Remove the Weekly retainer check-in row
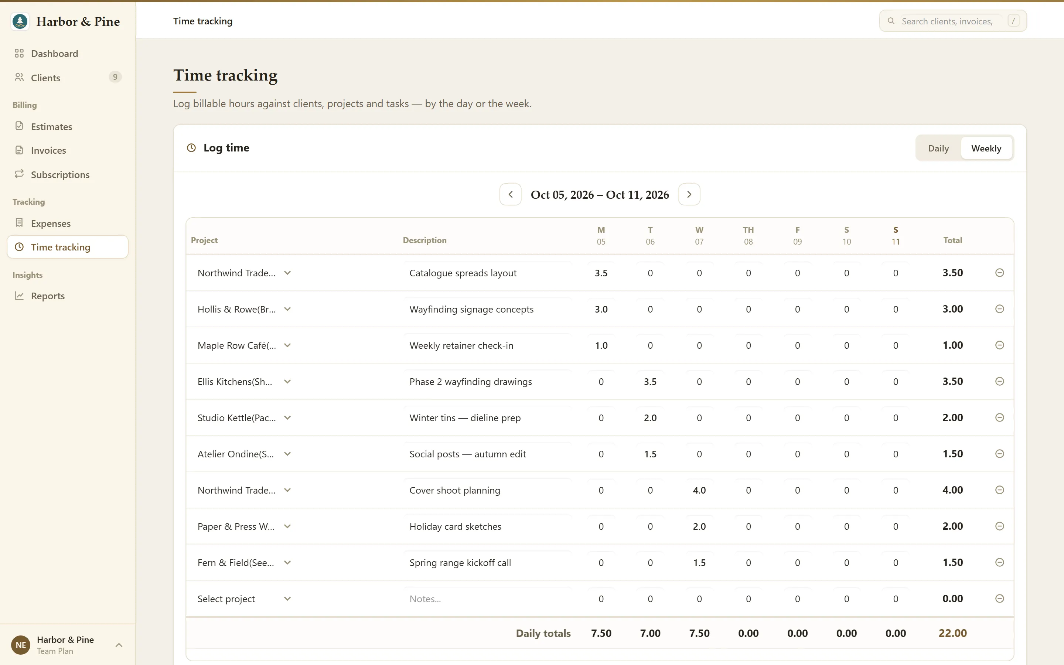This screenshot has width=1064, height=665. (x=999, y=345)
